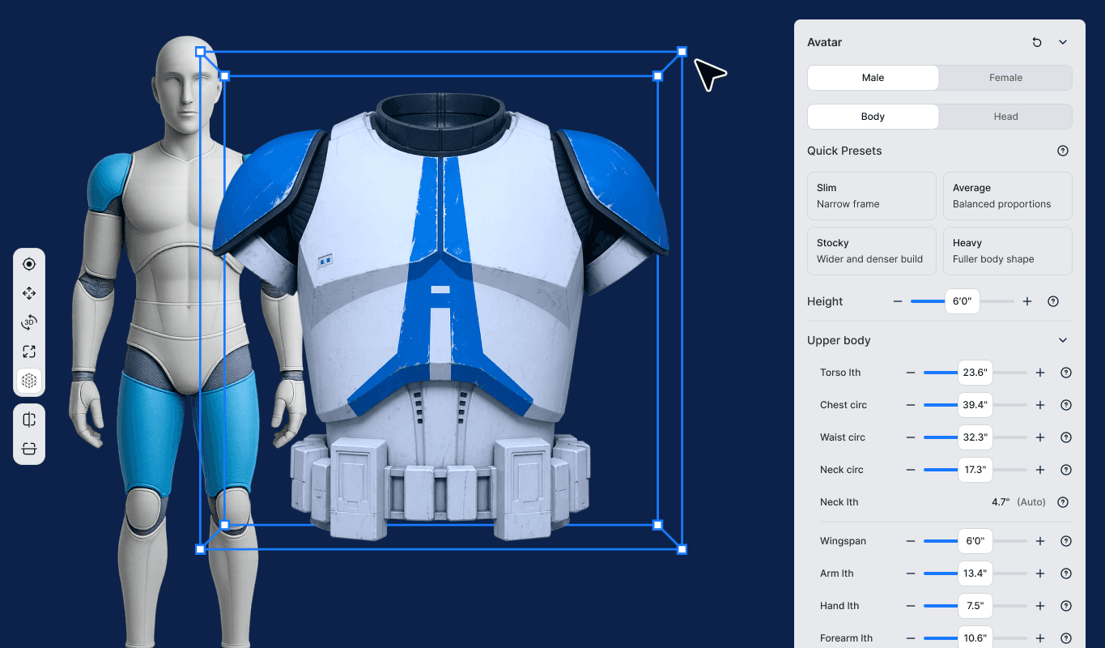Image resolution: width=1105 pixels, height=648 pixels.
Task: Switch avatar to Female
Action: [x=1005, y=78]
